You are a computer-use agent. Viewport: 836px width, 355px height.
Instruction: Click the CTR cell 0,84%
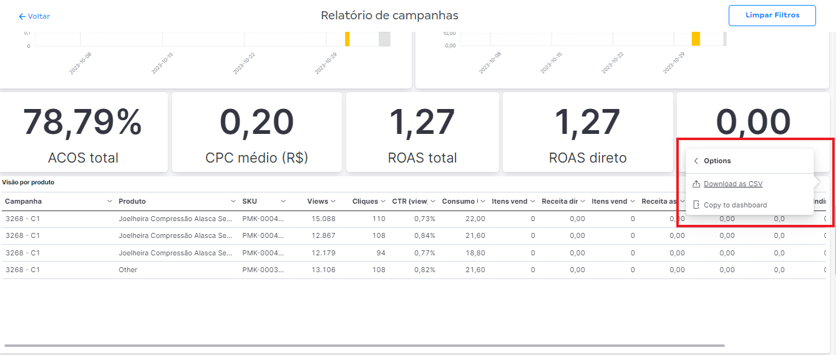(424, 235)
